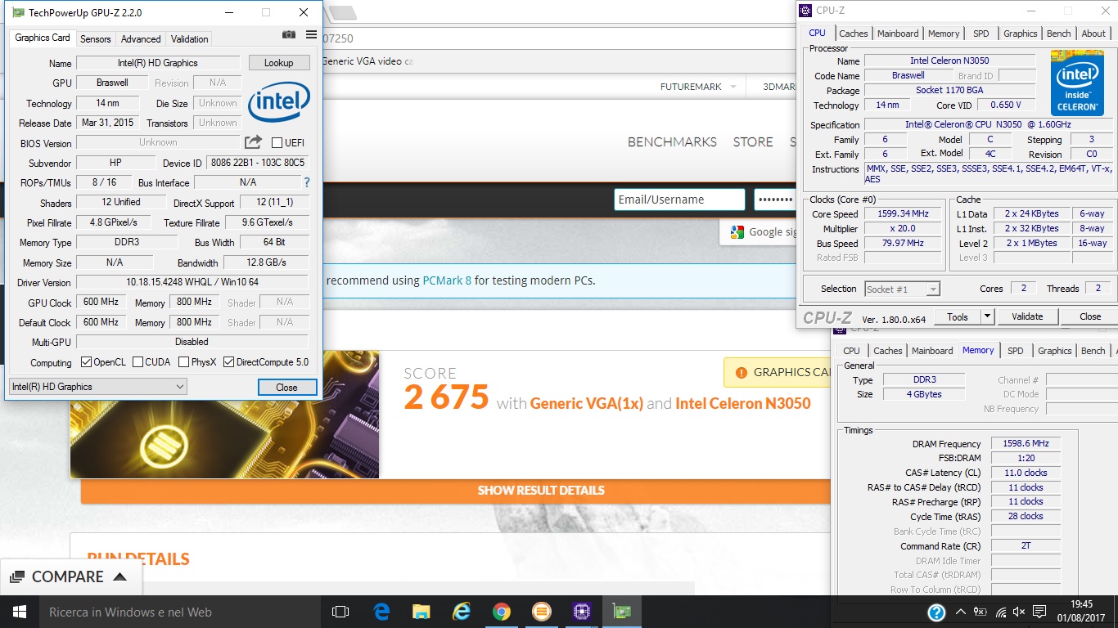Screen dimensions: 1118x628
Task: Click the warning icon beside GRAPHICS CARD
Action: click(742, 372)
